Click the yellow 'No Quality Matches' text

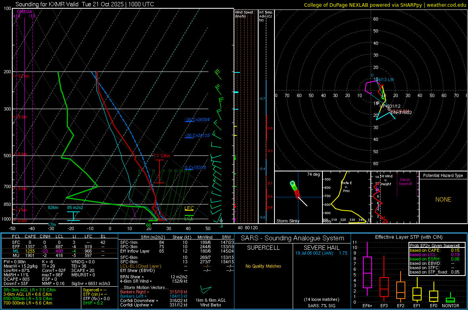click(x=263, y=266)
